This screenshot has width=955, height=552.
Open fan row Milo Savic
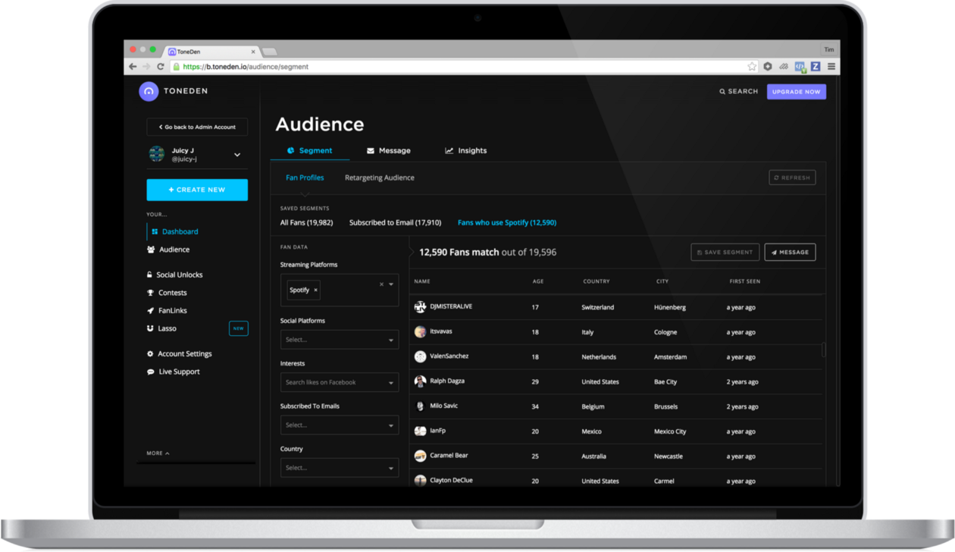tap(616, 406)
